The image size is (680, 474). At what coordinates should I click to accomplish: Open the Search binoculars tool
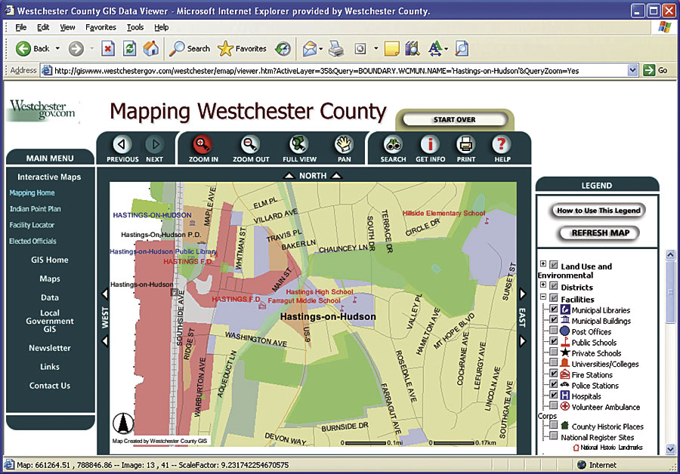click(394, 145)
